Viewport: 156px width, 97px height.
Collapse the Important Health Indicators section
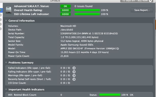coord(6,89)
